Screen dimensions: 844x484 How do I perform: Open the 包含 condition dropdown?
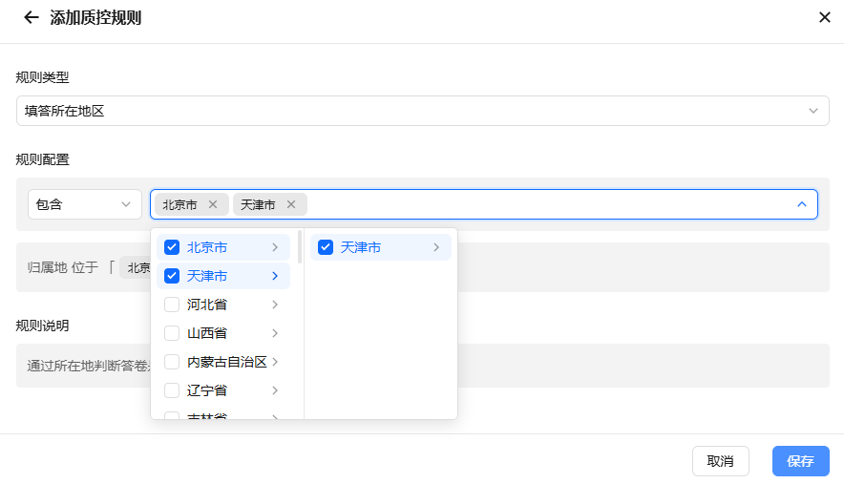click(x=85, y=204)
